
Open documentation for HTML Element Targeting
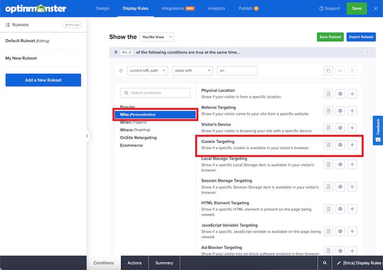click(328, 209)
